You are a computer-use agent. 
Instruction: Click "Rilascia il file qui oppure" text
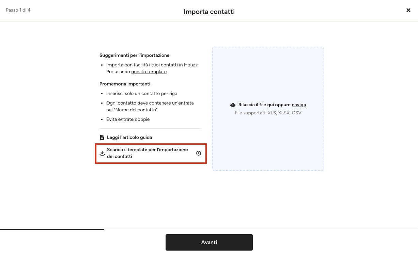point(264,105)
